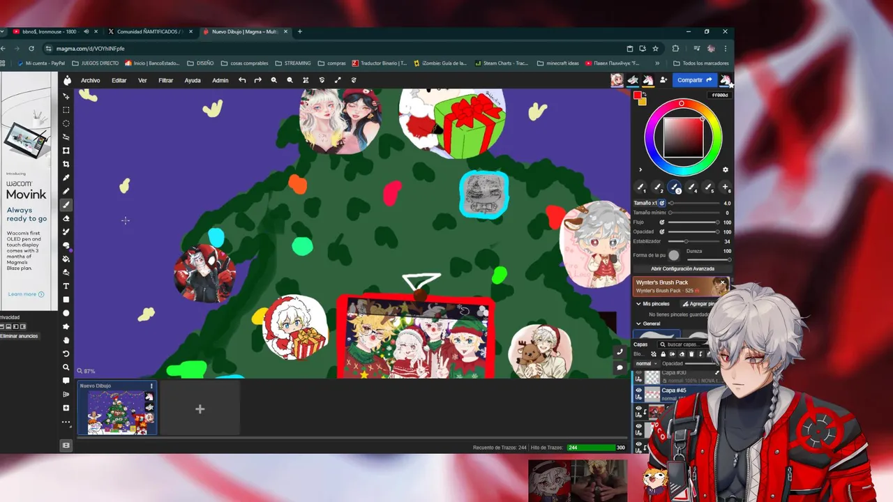Image resolution: width=893 pixels, height=502 pixels.
Task: Select the paint bucket fill tool
Action: (66, 259)
